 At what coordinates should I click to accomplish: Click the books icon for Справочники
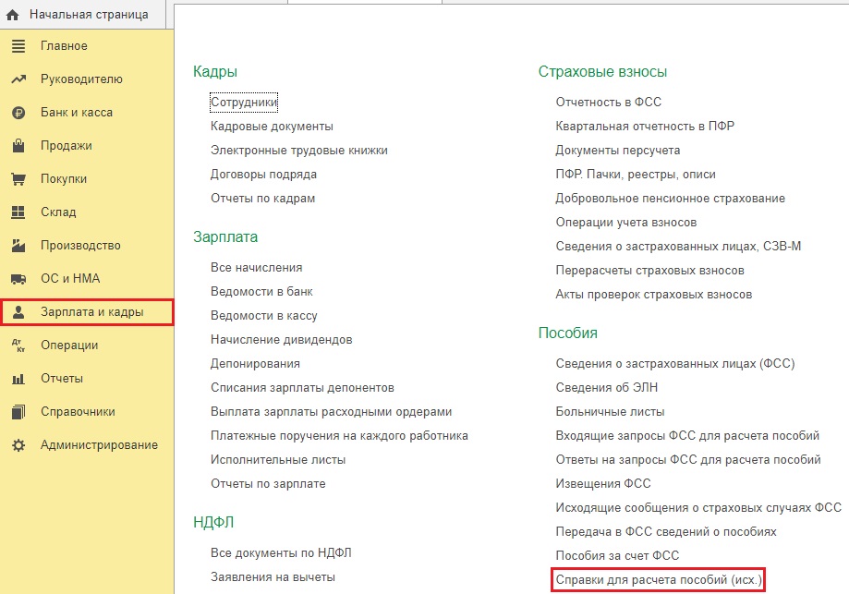(18, 412)
